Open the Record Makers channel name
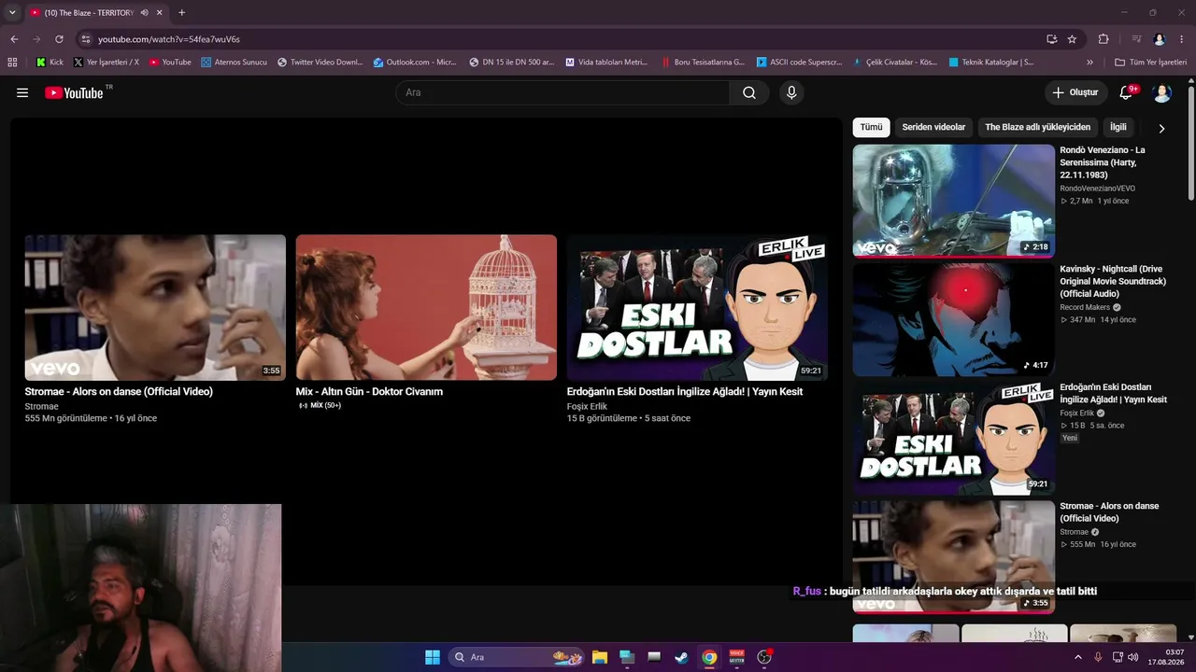The width and height of the screenshot is (1196, 672). click(x=1085, y=307)
